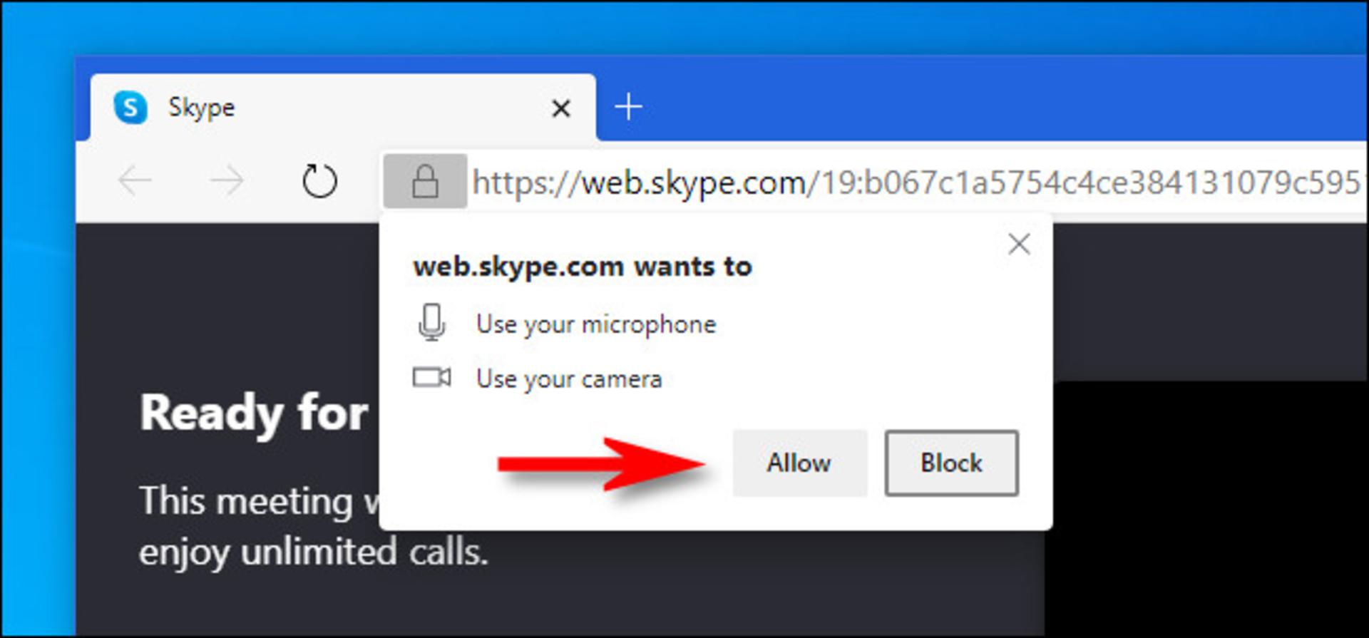The image size is (1369, 638).
Task: Open a new tab with plus icon
Action: click(628, 107)
